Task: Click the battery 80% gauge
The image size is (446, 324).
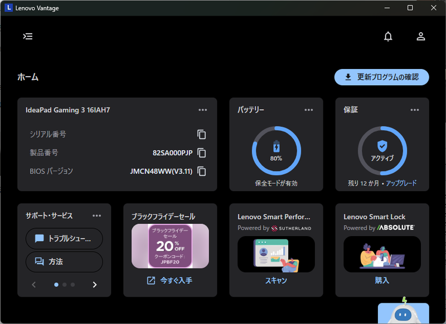Action: [276, 150]
